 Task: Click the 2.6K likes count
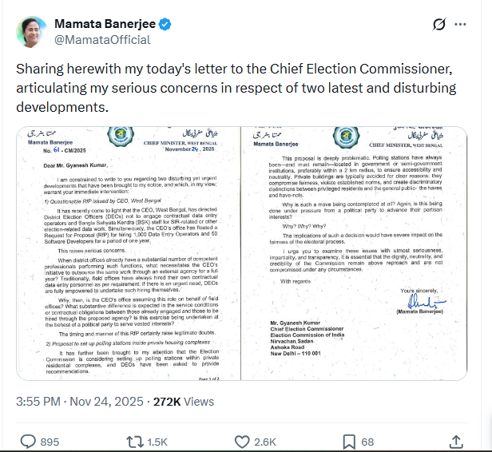(263, 442)
